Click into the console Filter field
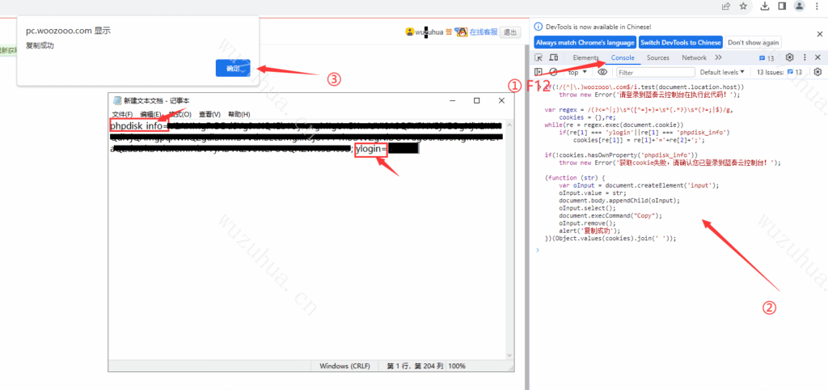This screenshot has height=390, width=828. point(653,72)
